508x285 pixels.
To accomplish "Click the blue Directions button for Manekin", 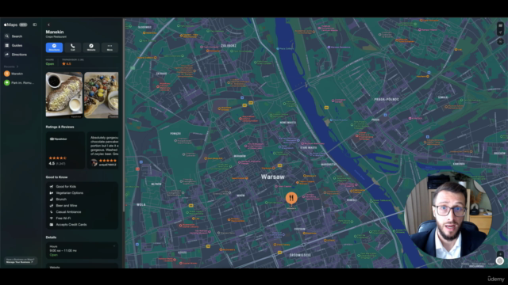I will (x=54, y=47).
